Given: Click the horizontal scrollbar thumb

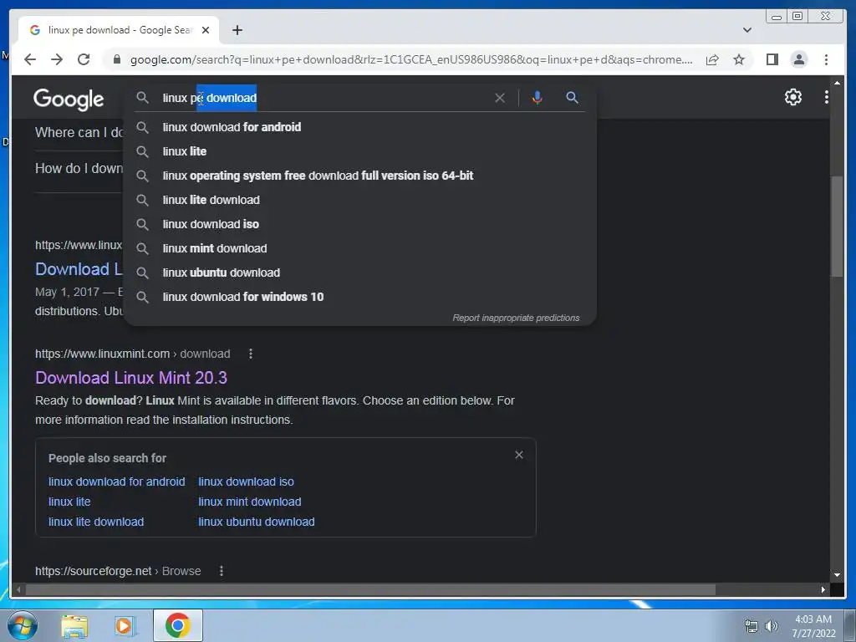Looking at the screenshot, I should [x=370, y=589].
